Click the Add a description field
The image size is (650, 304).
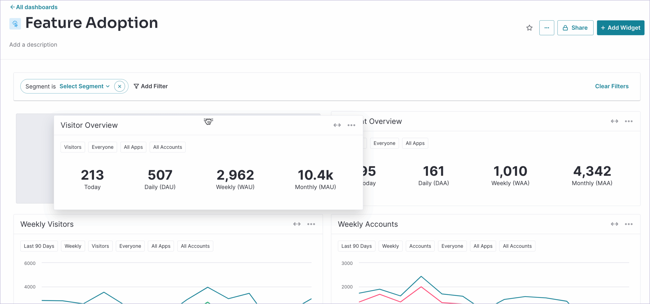click(x=33, y=44)
